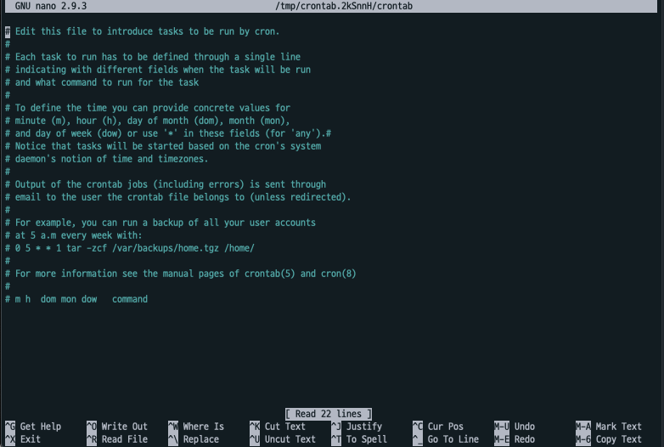The width and height of the screenshot is (664, 447).
Task: Click the M-6 key hint
Action: (x=583, y=439)
